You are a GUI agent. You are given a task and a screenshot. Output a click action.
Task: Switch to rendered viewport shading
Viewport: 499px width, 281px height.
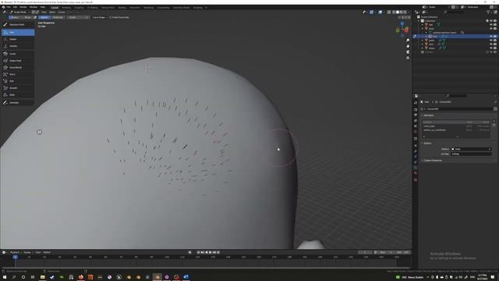[405, 12]
